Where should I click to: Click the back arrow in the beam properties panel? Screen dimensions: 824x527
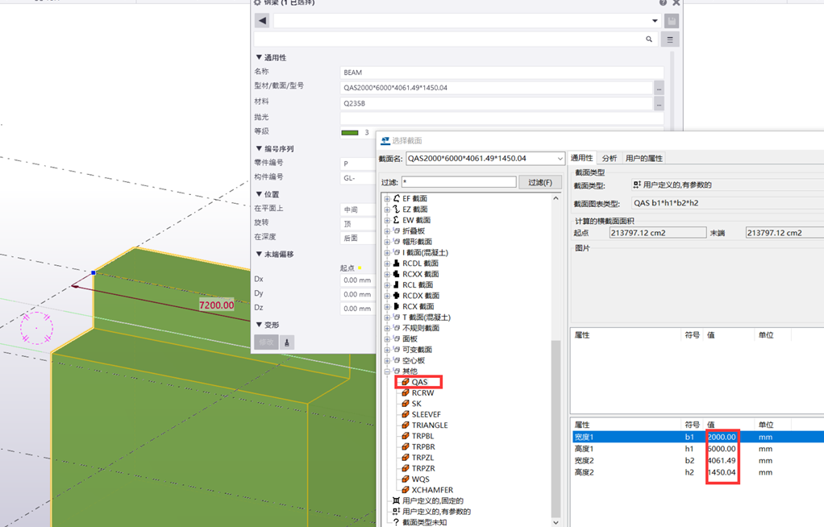click(262, 21)
